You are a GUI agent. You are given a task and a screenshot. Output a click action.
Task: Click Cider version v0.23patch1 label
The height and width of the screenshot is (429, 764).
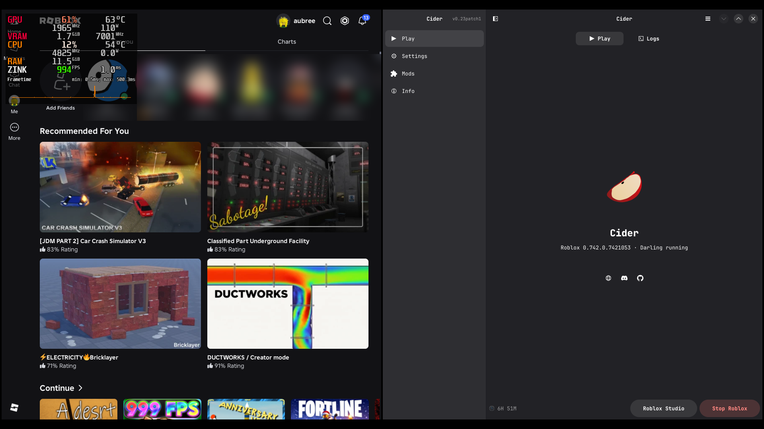click(466, 19)
